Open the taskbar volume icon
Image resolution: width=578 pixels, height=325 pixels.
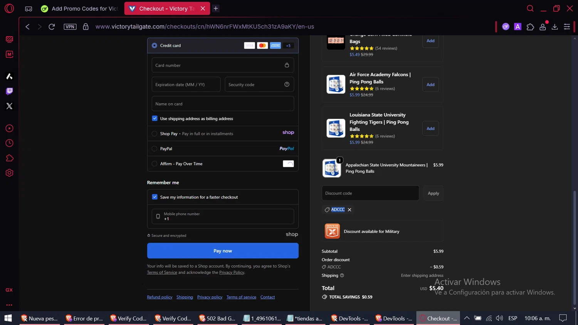pos(499,318)
